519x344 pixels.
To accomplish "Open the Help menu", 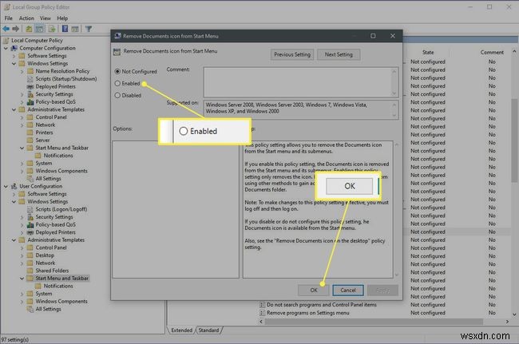I will [62, 18].
